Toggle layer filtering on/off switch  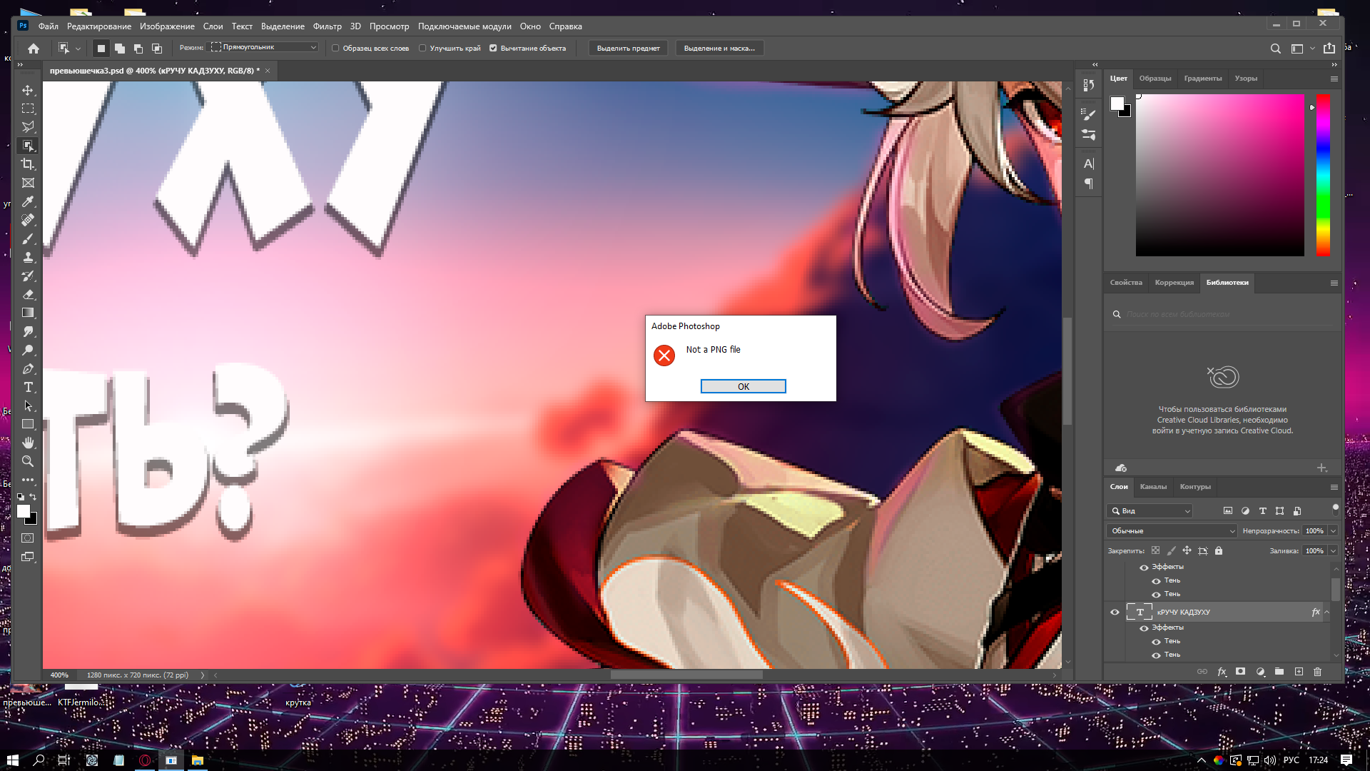coord(1336,510)
